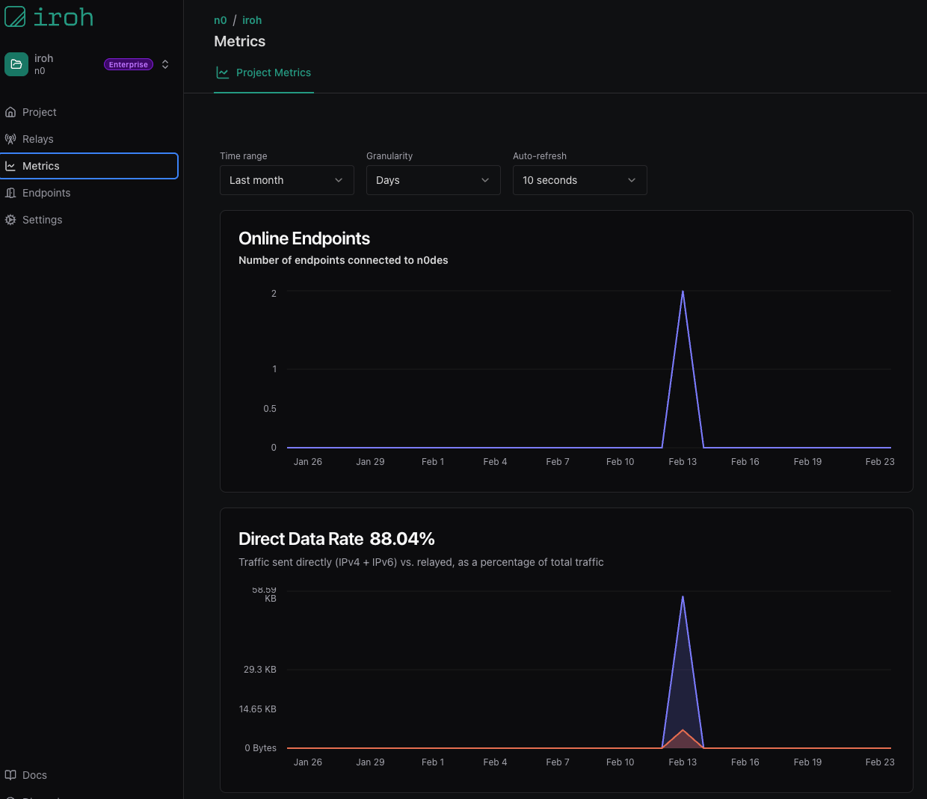Click the 'Number of endpoints connected to n0des' subtitle
Screen dimensions: 927x799
tap(343, 260)
